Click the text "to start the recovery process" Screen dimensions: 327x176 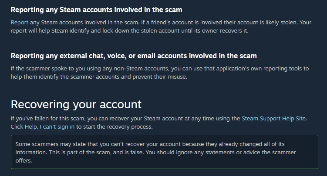pos(114,127)
